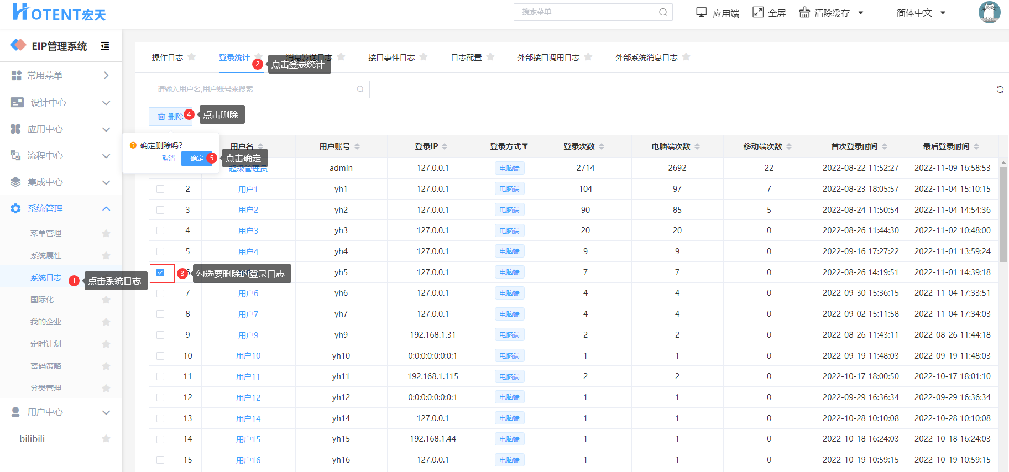Viewport: 1009px width, 472px height.
Task: Select the checkbox for row 10 用户10
Action: (x=160, y=356)
